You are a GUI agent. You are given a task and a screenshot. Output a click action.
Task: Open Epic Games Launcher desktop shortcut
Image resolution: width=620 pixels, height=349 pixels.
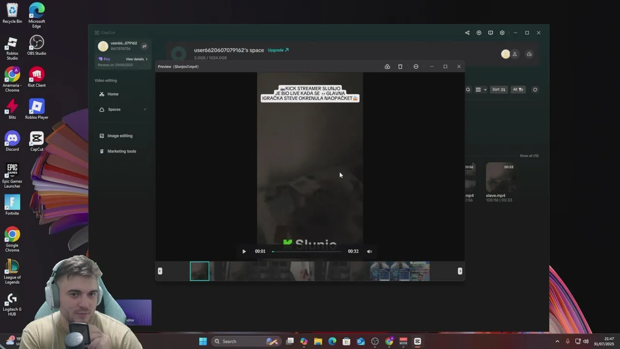tap(12, 175)
